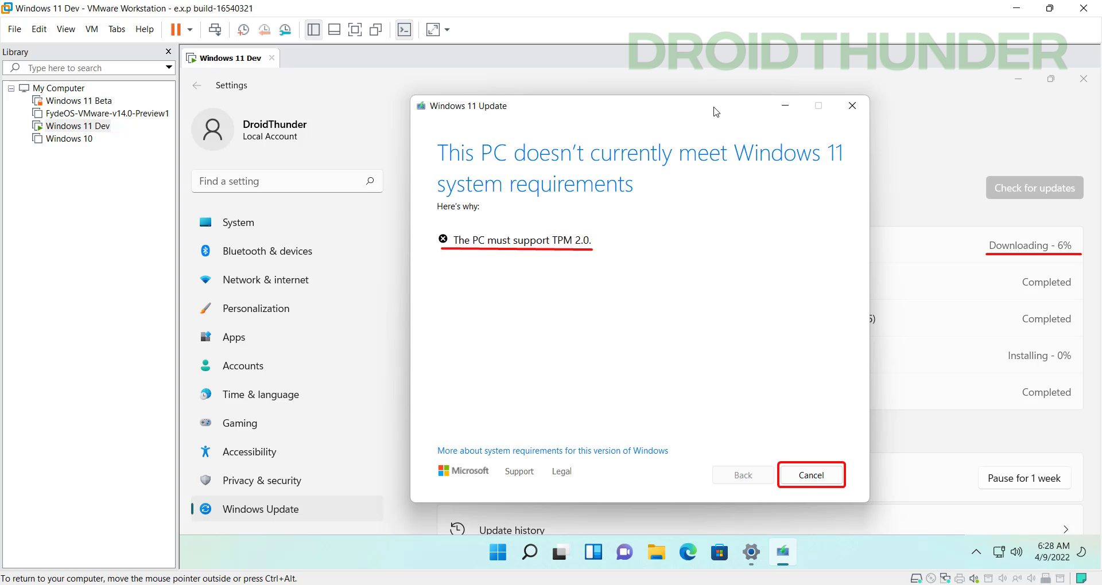1102x585 pixels.
Task: Open Bluetooth & devices settings
Action: [287, 251]
